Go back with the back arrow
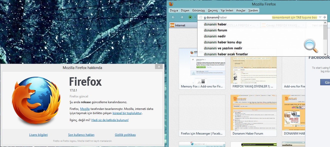Viewport: 330px width, 147px height. pyautogui.click(x=173, y=17)
